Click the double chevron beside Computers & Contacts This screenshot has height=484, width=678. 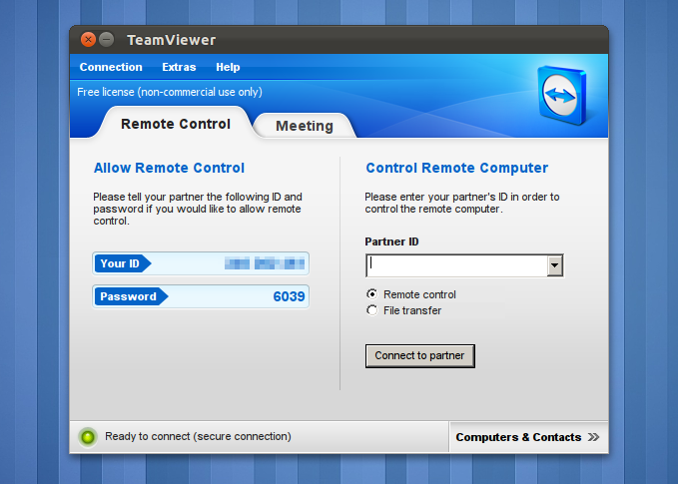point(593,437)
